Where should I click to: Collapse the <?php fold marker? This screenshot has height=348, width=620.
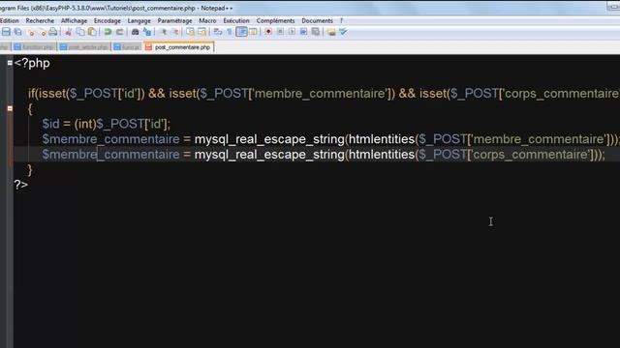coord(10,62)
